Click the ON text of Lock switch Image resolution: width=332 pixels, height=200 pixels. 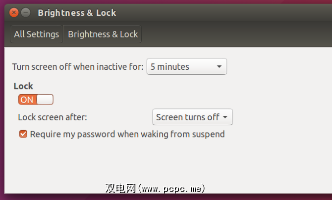point(27,100)
